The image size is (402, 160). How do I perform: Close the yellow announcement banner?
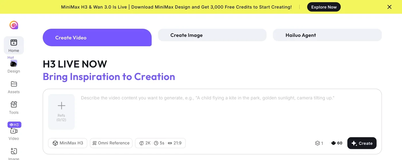pos(389,7)
